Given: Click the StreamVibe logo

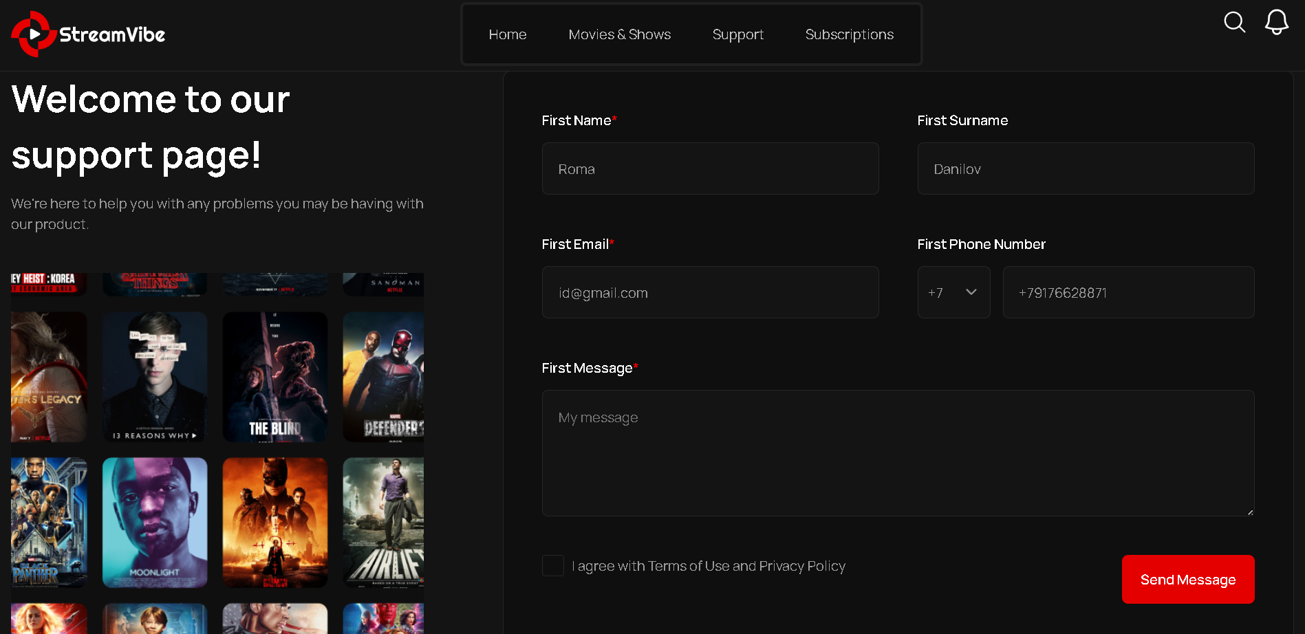Looking at the screenshot, I should click(x=87, y=34).
